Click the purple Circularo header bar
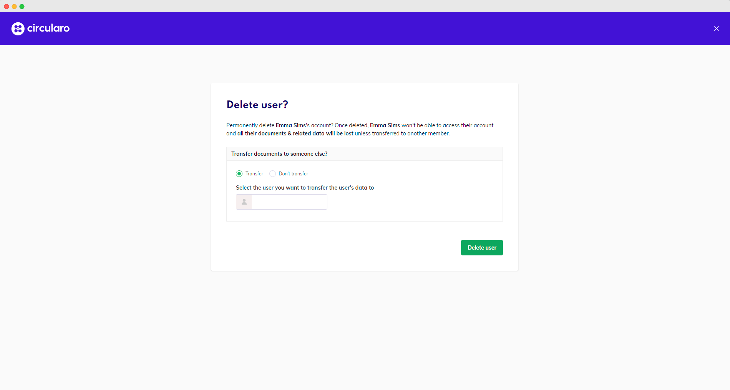The height and width of the screenshot is (390, 730). (x=365, y=28)
